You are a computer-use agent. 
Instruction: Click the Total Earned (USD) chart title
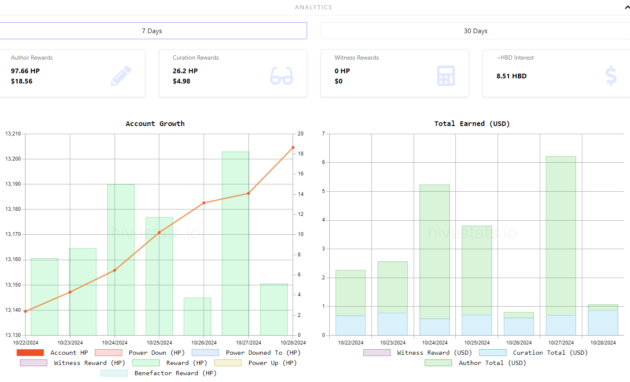(x=472, y=124)
